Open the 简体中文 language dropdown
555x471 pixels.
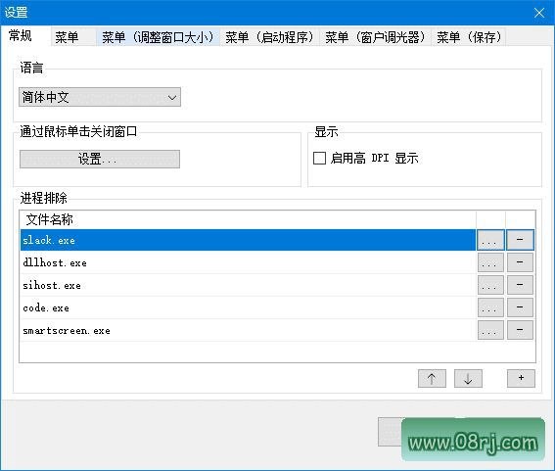pos(100,97)
